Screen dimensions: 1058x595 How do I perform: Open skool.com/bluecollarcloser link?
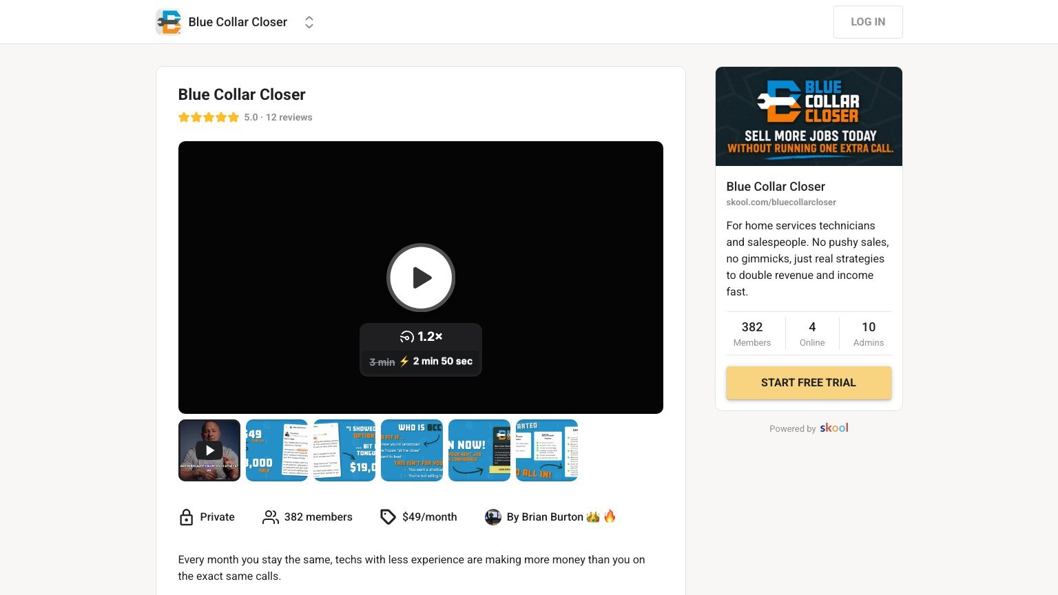(x=781, y=202)
